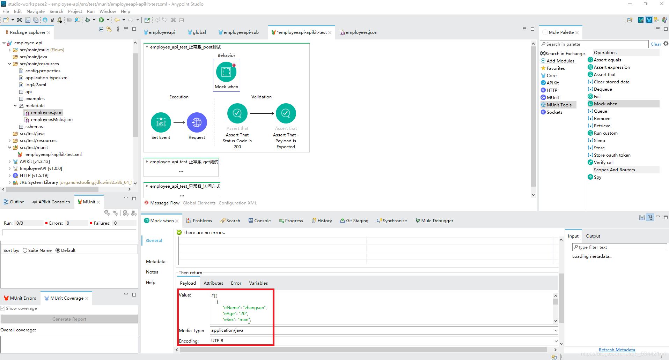The width and height of the screenshot is (669, 360).
Task: Collapse the src/main/resources folder
Action: pos(9,64)
